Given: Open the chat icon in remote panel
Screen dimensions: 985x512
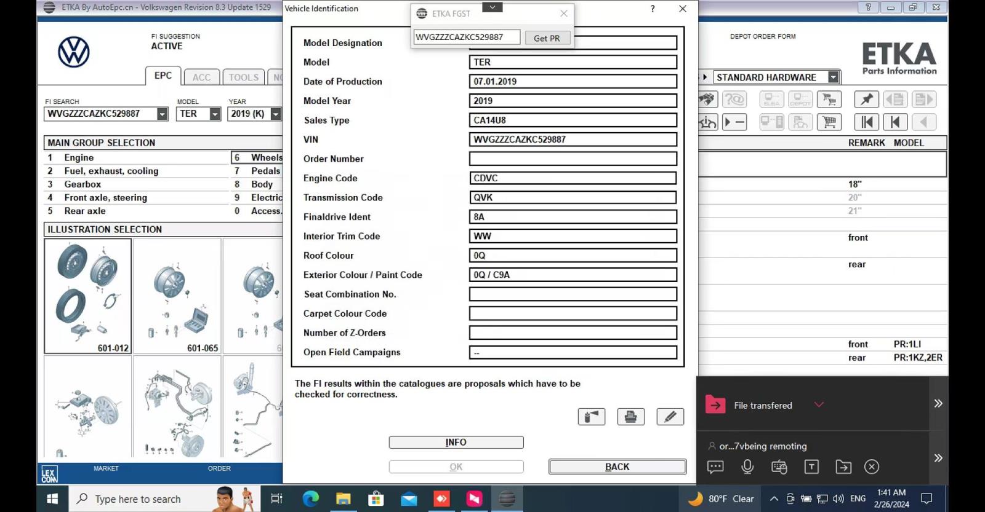Looking at the screenshot, I should click(x=715, y=467).
